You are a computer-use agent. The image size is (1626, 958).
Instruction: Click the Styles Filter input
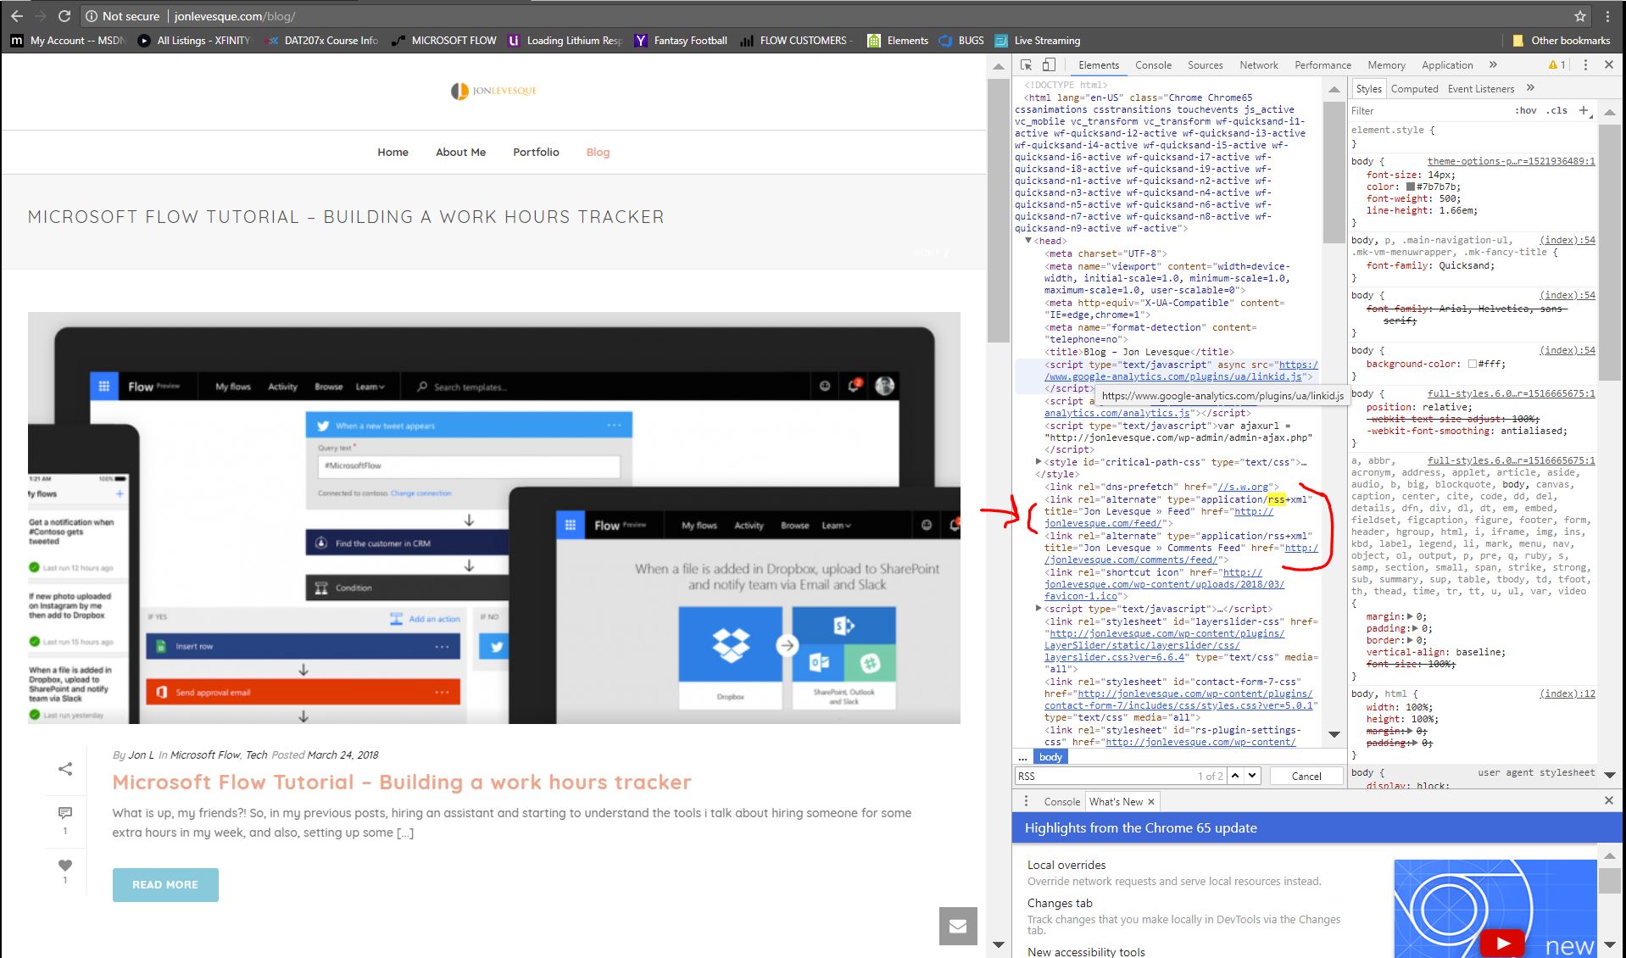(x=1428, y=111)
